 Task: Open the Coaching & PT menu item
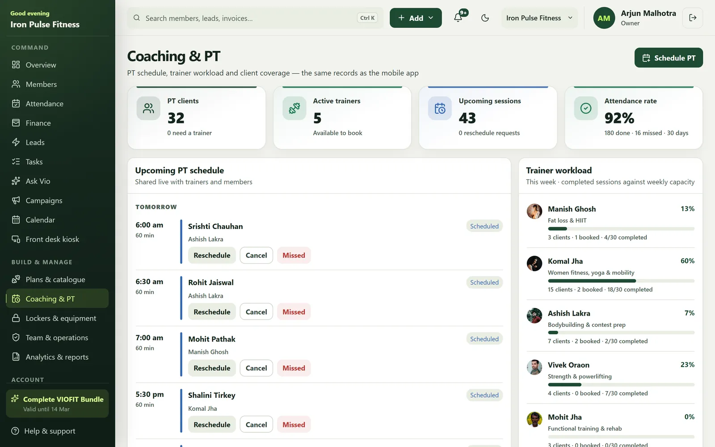pyautogui.click(x=57, y=299)
